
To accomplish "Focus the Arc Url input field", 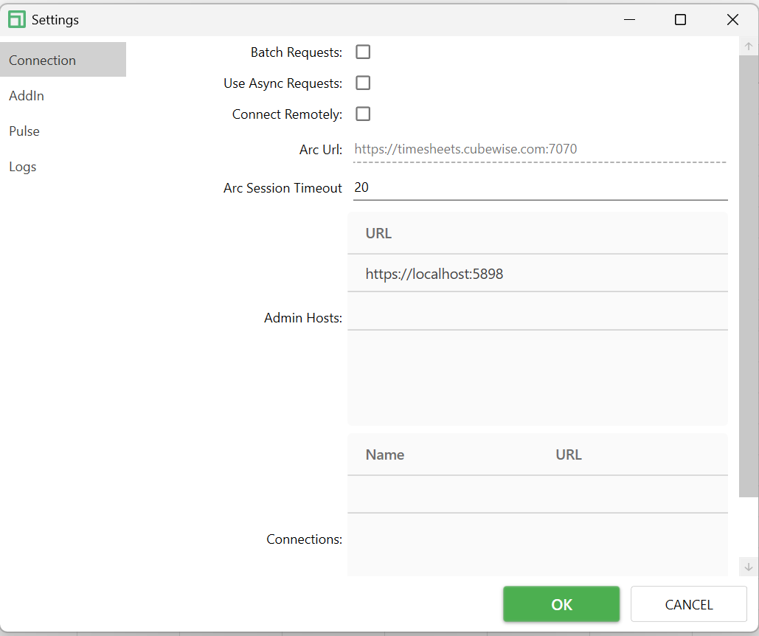I will [540, 149].
